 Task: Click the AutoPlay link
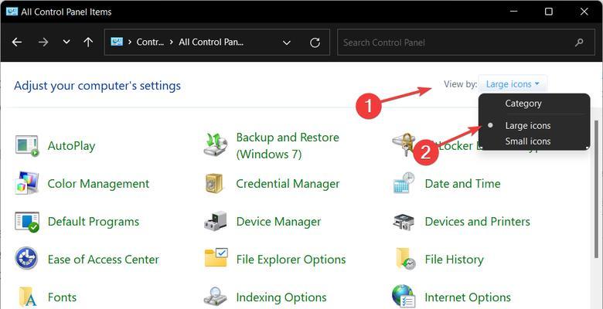coord(71,146)
